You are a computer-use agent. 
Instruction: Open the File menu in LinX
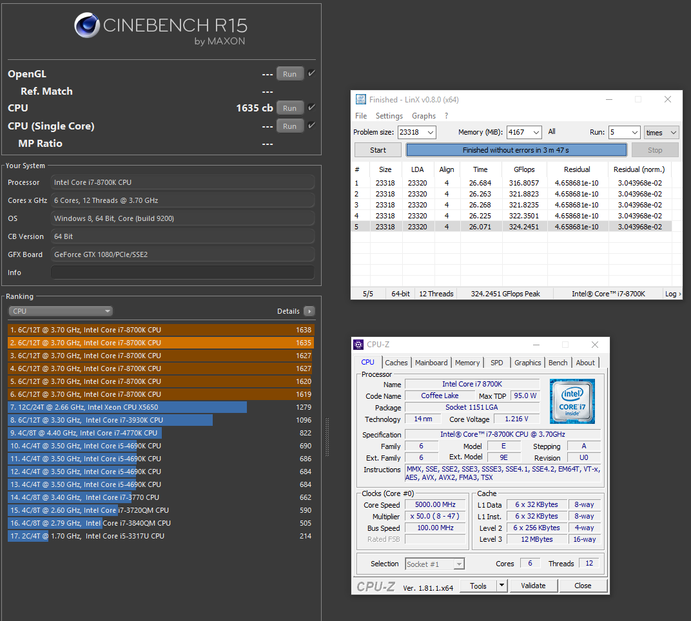(x=361, y=116)
